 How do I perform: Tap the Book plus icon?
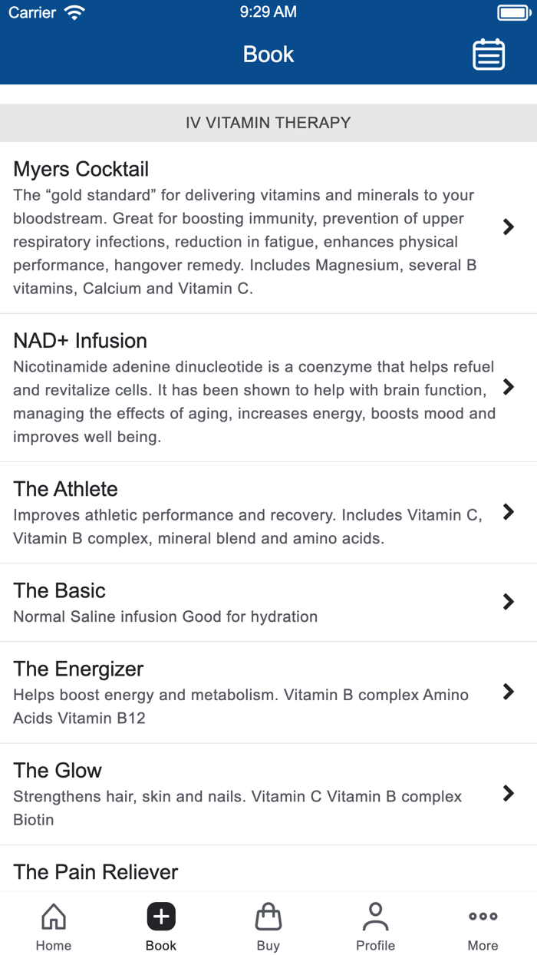point(161,916)
